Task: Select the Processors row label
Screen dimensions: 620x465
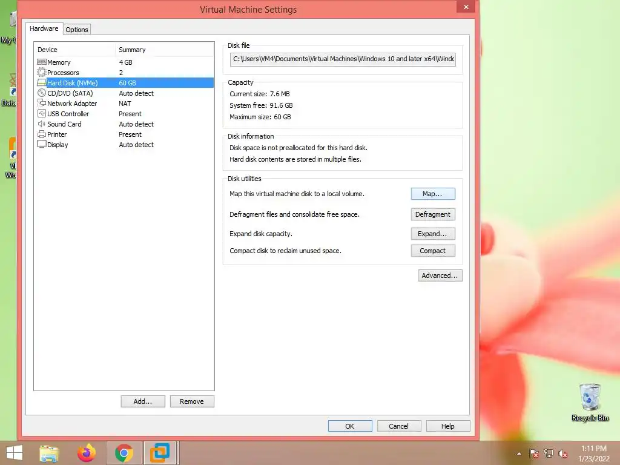Action: coord(63,73)
